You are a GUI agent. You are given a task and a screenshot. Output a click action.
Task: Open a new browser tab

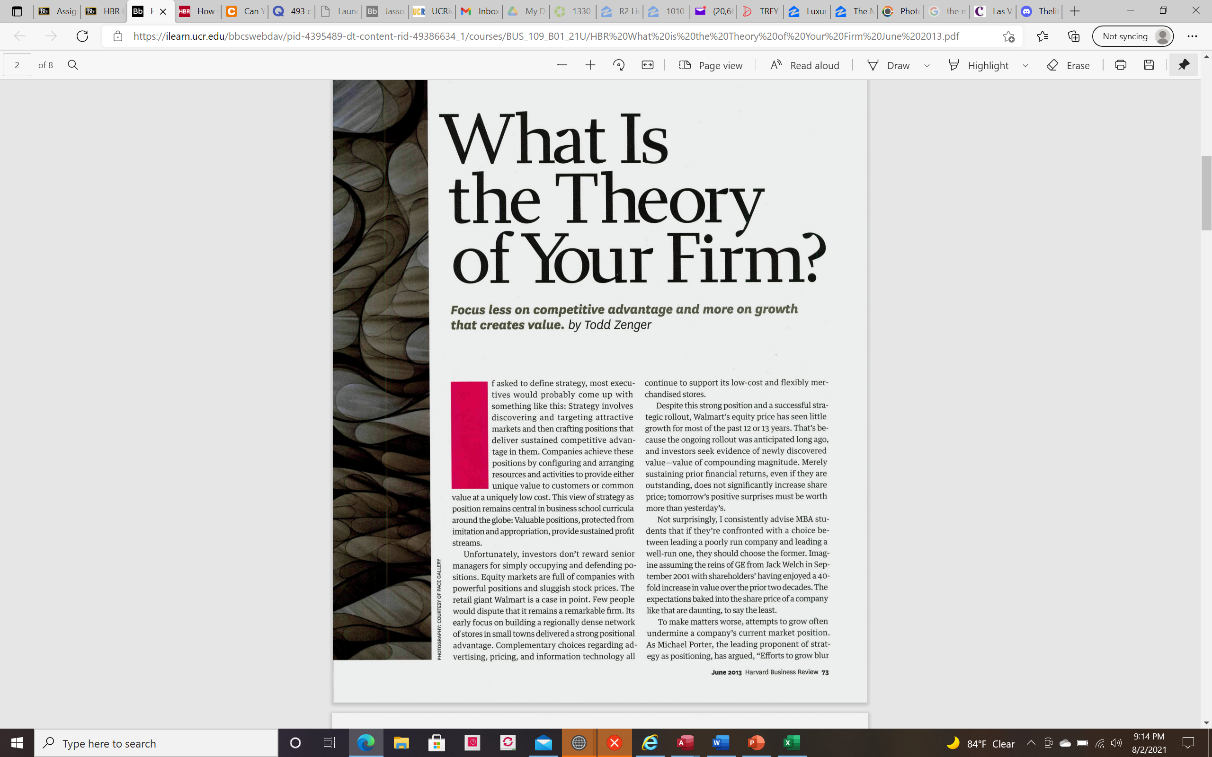[1075, 11]
